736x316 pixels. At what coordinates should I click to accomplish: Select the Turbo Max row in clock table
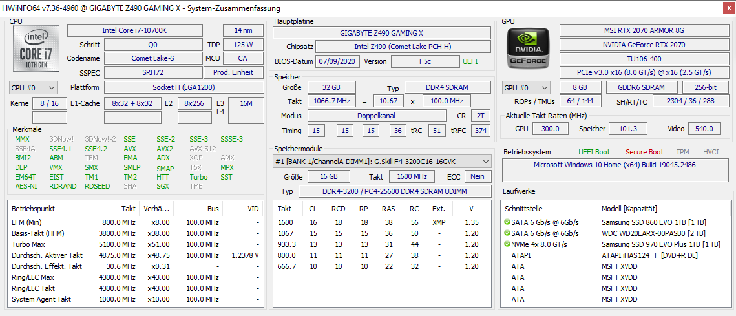tap(136, 244)
